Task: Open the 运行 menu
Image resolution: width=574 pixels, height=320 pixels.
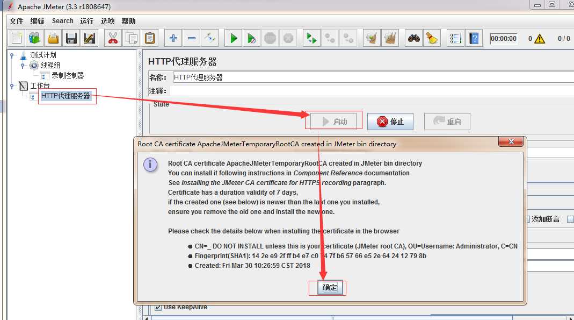Action: point(87,21)
